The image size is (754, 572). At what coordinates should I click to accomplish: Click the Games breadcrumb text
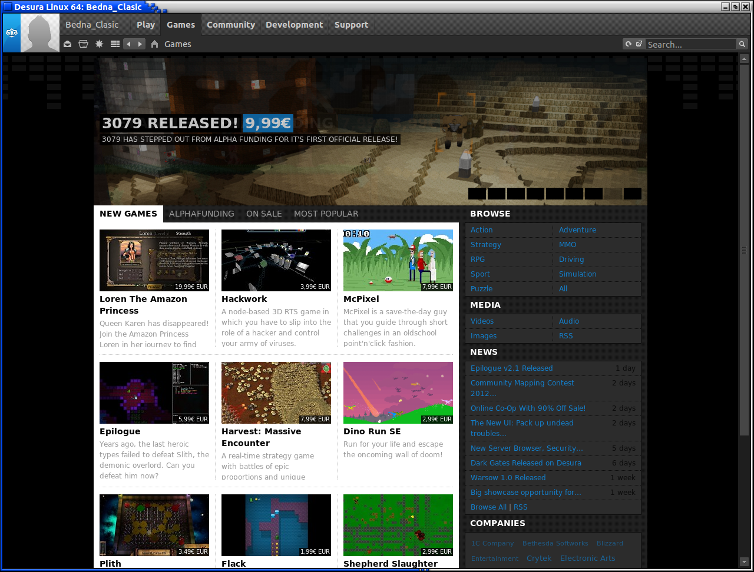pyautogui.click(x=178, y=44)
